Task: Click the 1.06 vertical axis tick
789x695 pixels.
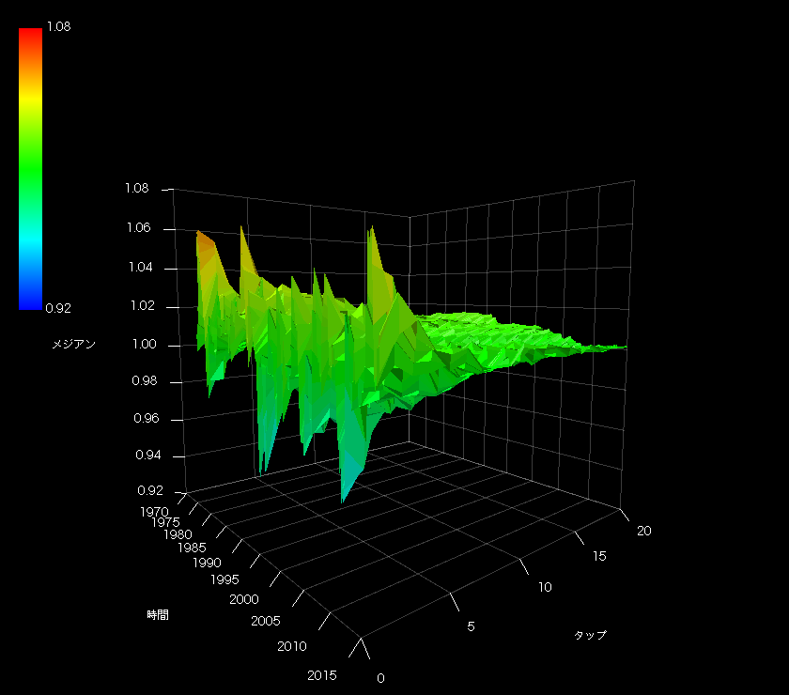Action: [x=138, y=228]
